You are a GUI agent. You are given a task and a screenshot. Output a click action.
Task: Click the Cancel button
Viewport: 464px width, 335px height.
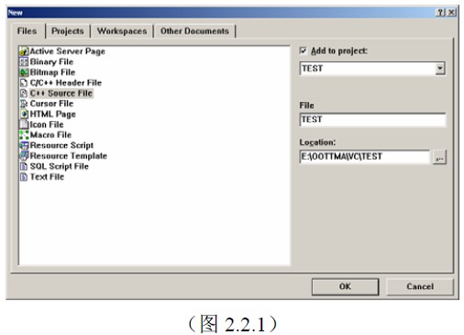[420, 286]
